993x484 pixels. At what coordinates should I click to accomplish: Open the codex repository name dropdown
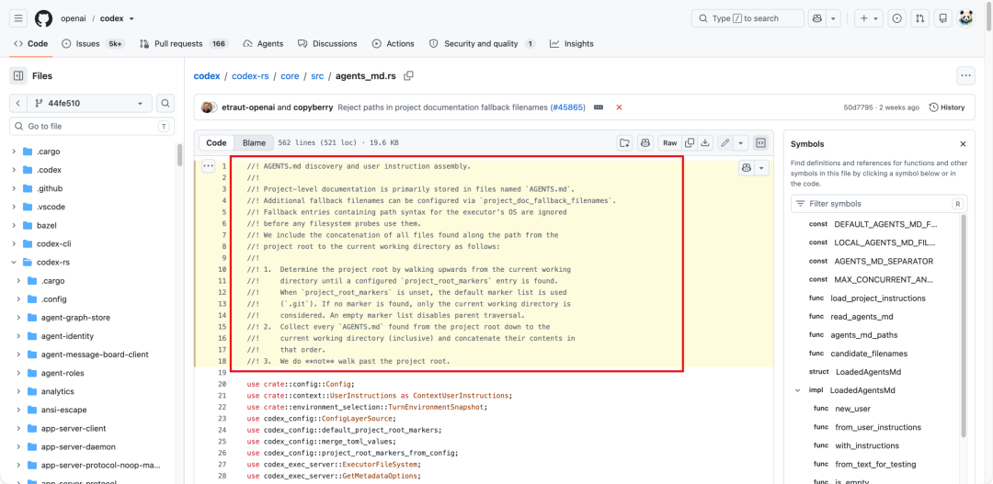(119, 18)
